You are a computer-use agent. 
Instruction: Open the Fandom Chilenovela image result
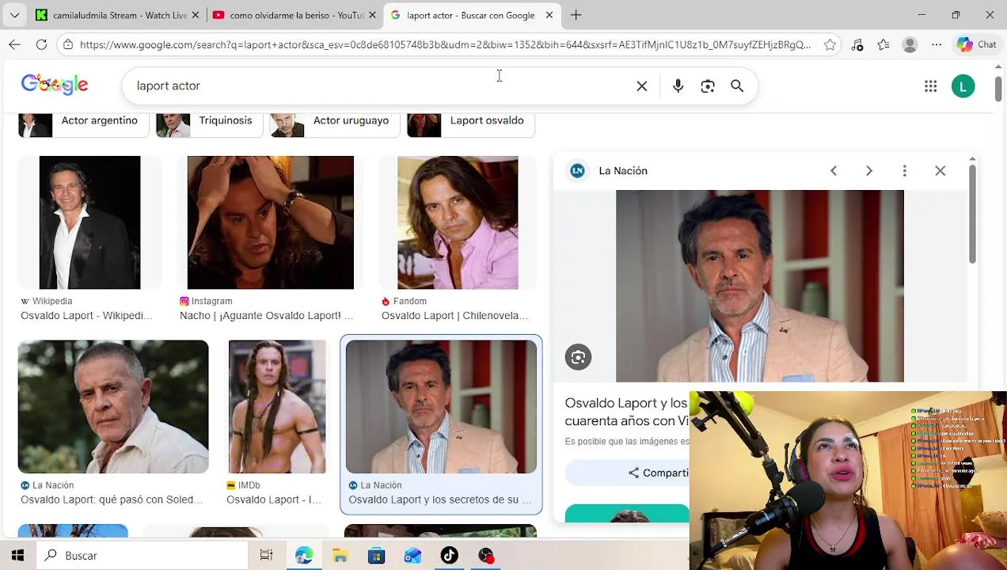[x=458, y=222]
